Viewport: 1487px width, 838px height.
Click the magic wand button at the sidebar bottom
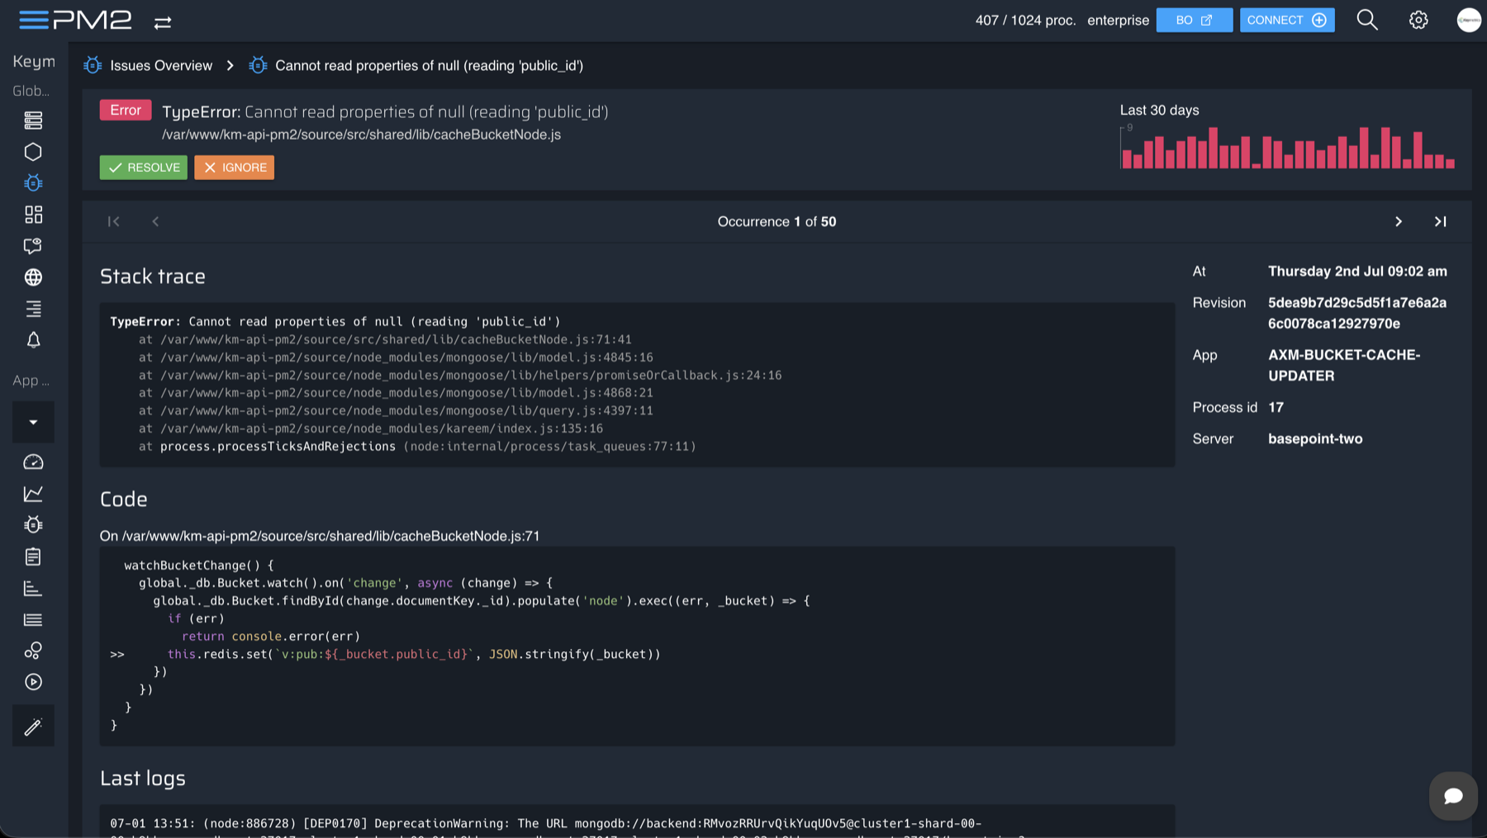click(33, 726)
